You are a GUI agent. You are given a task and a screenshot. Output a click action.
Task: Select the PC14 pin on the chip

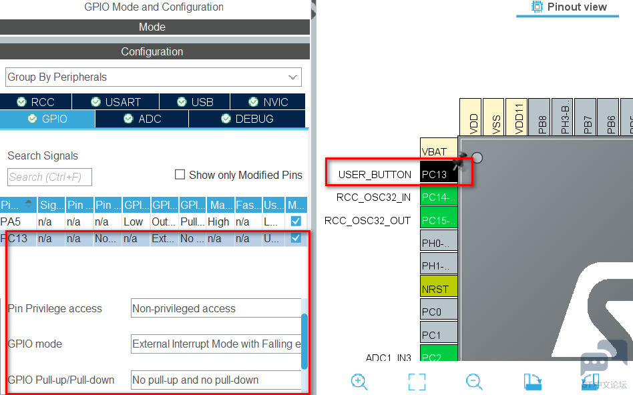439,195
